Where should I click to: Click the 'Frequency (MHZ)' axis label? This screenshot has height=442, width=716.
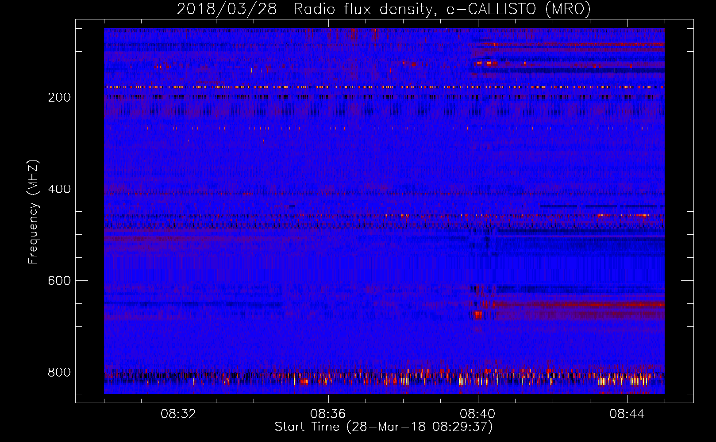33,212
